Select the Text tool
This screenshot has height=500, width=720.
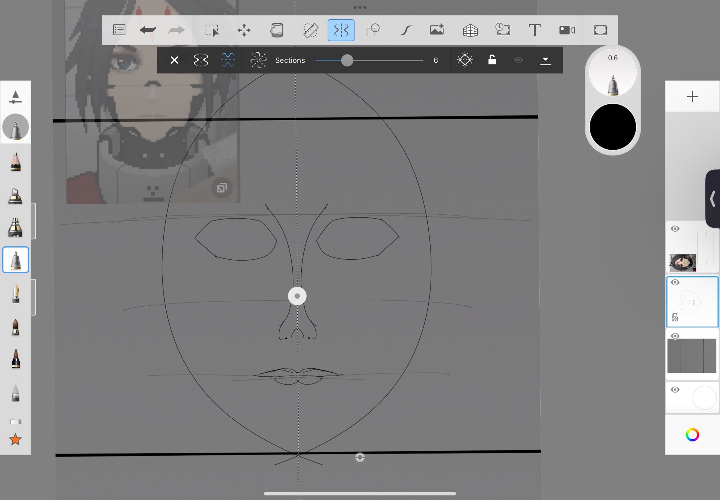[535, 30]
